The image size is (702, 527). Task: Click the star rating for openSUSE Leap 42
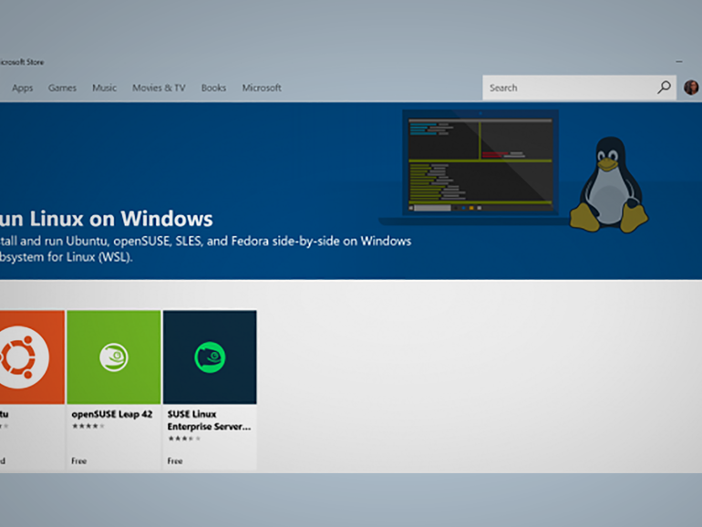click(x=88, y=426)
